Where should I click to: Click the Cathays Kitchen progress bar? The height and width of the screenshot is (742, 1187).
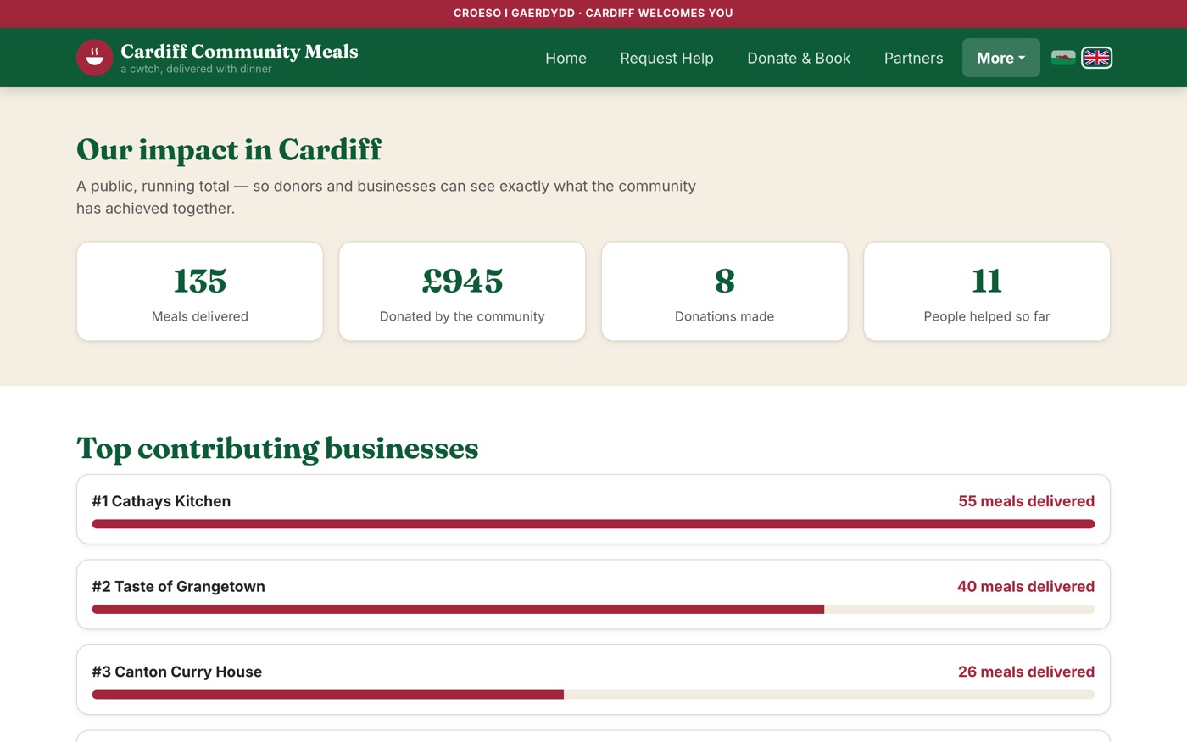pos(593,524)
